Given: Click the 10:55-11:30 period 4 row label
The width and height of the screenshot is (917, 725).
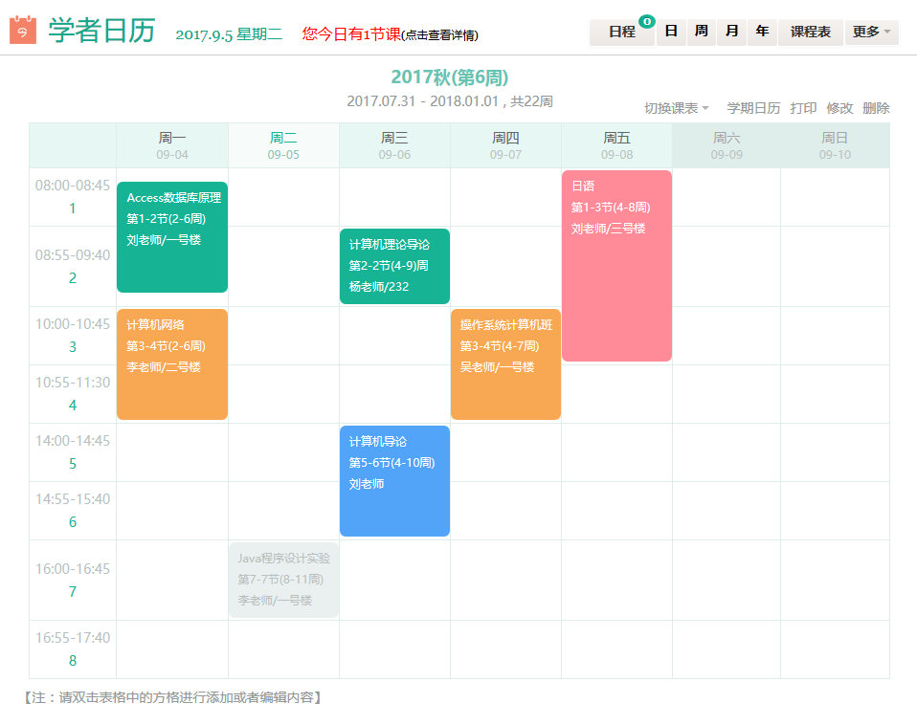Looking at the screenshot, I should pyautogui.click(x=73, y=394).
